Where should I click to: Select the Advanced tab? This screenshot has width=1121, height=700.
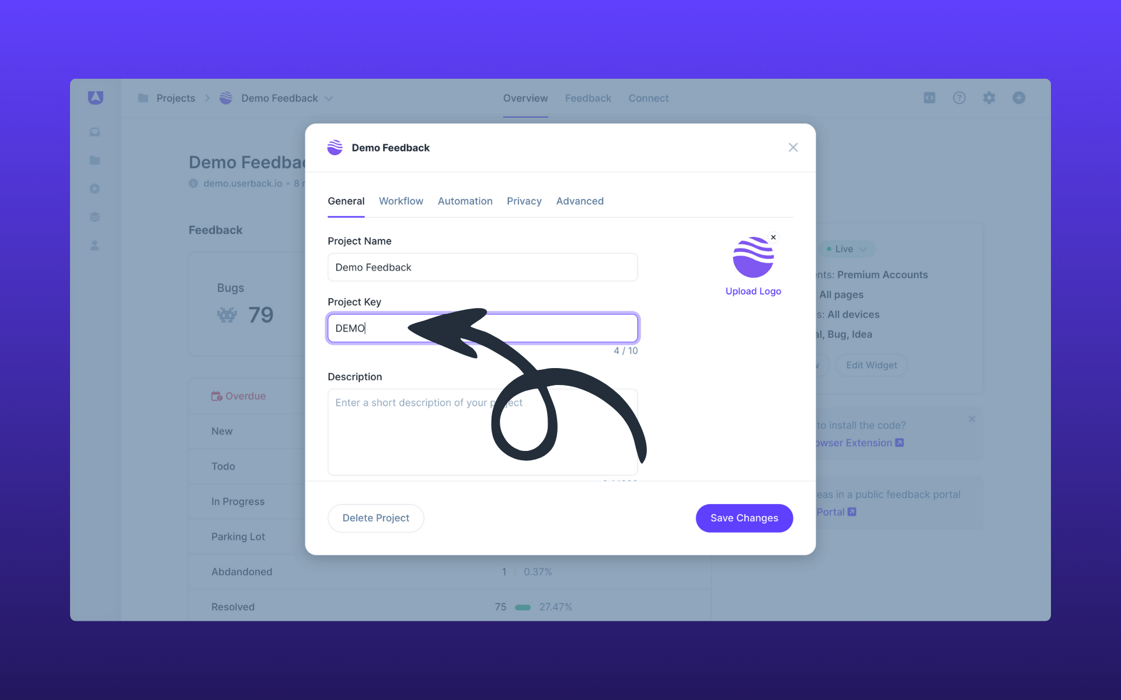[579, 201]
